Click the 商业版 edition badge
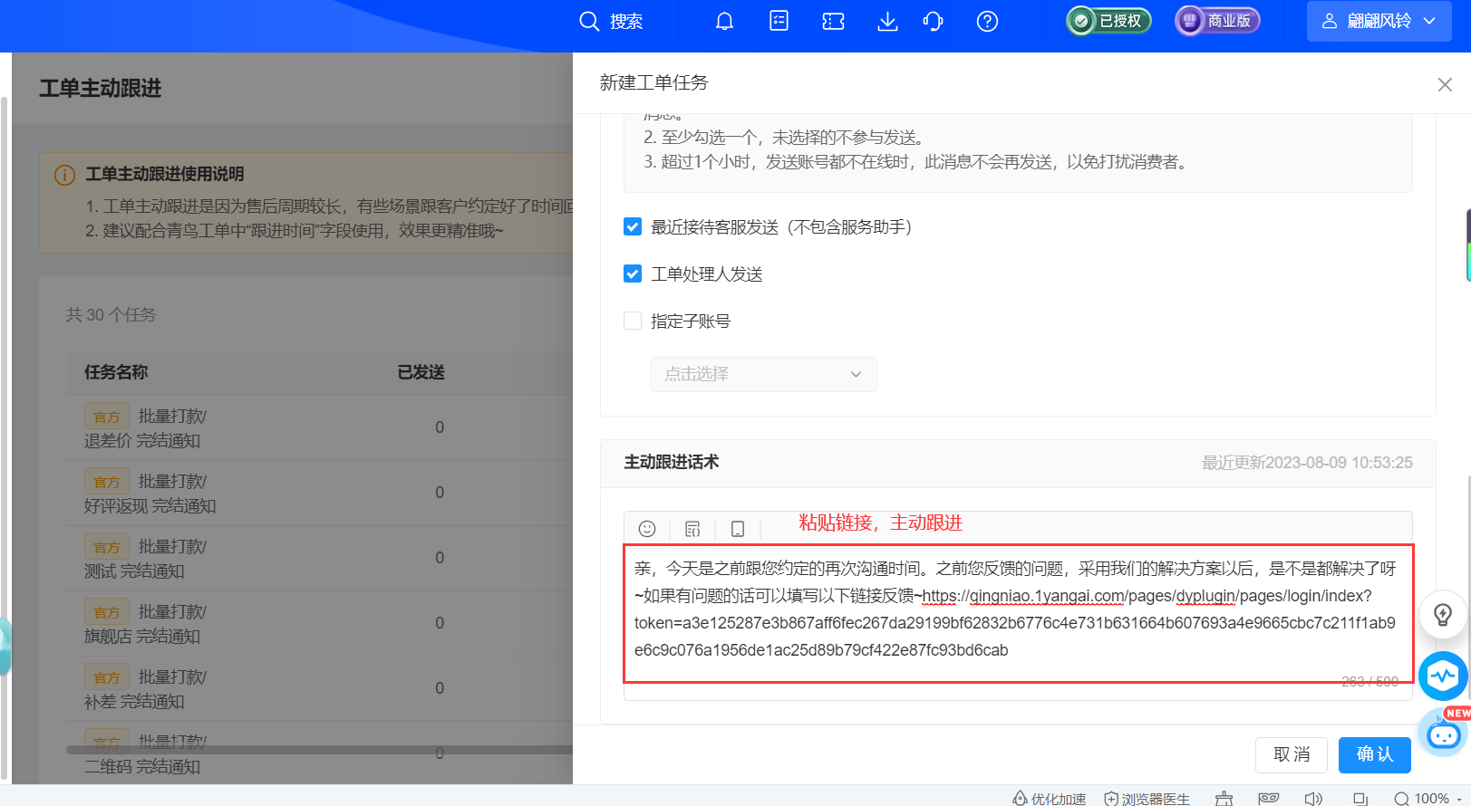Viewport: 1471px width, 806px height. click(x=1217, y=21)
